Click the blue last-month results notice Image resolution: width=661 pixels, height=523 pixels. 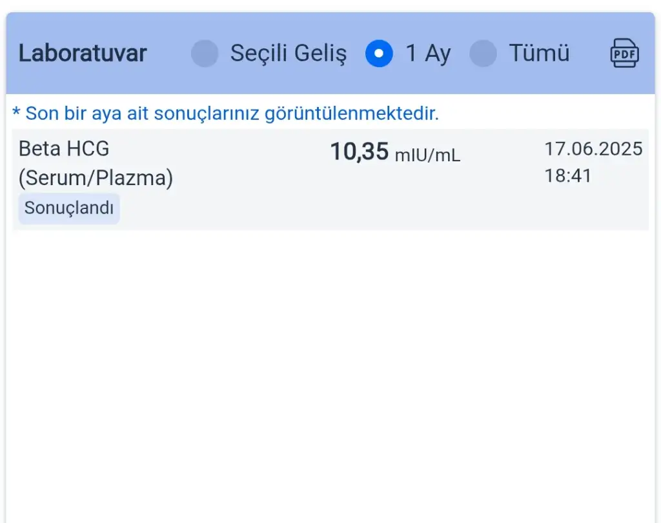(x=232, y=114)
